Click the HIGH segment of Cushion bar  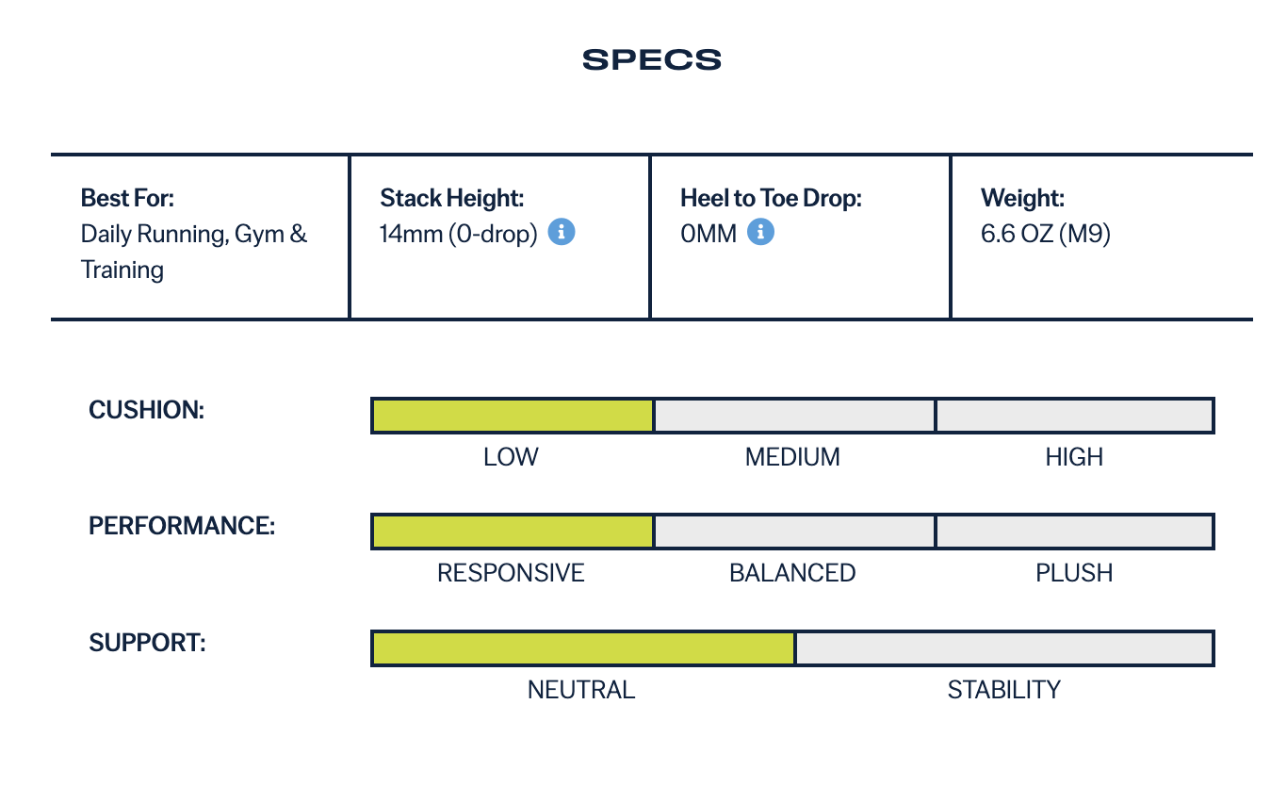point(1075,416)
